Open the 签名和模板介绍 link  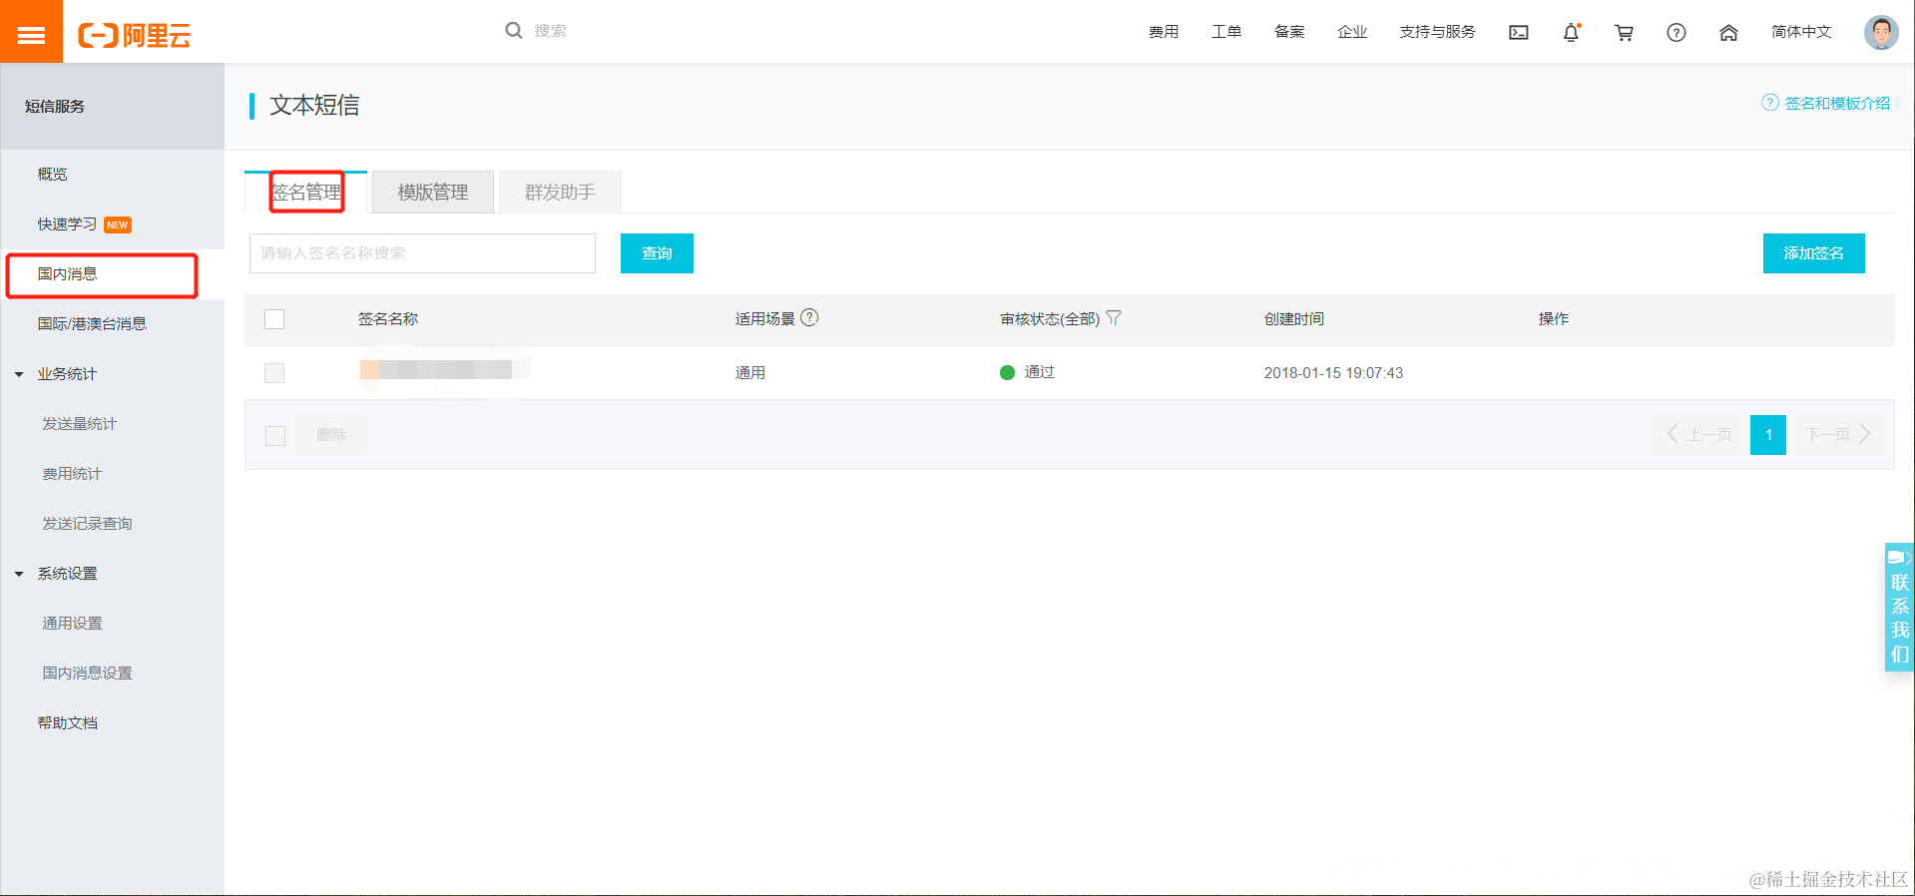pyautogui.click(x=1837, y=103)
